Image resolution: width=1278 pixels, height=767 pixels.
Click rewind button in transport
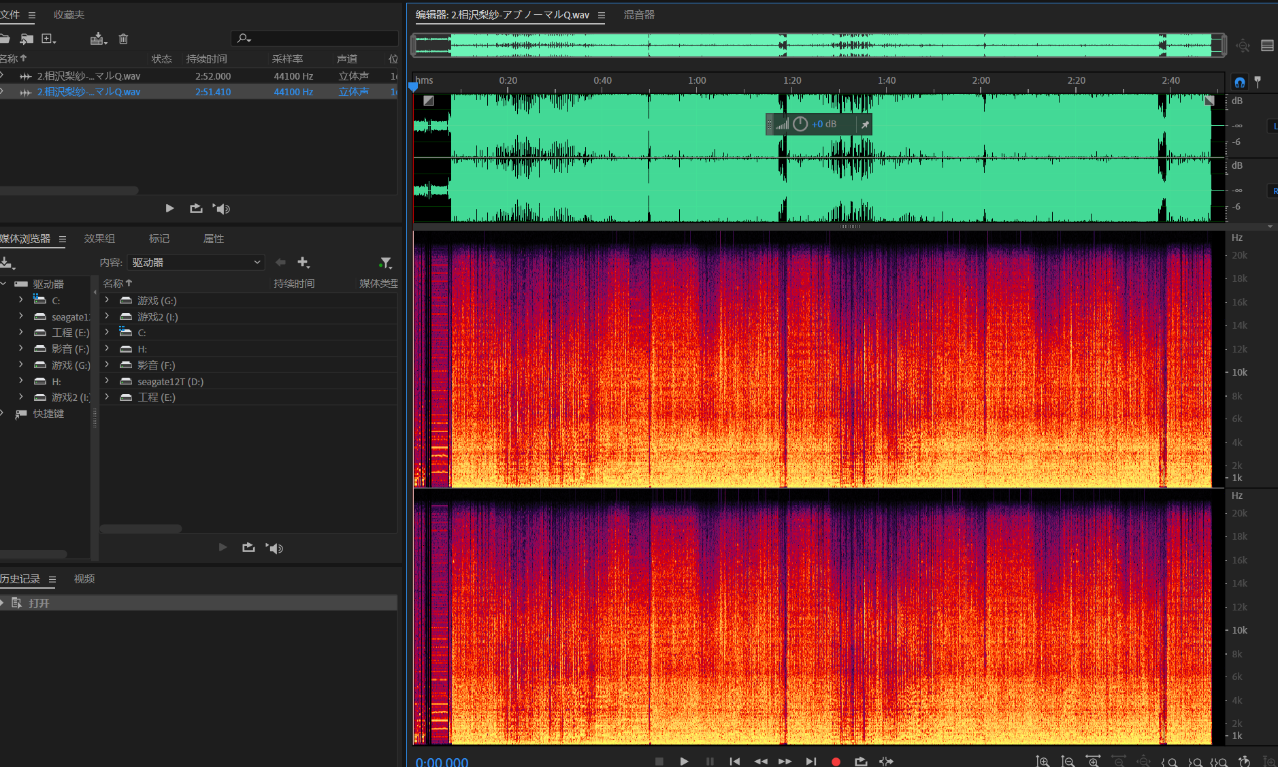click(761, 761)
